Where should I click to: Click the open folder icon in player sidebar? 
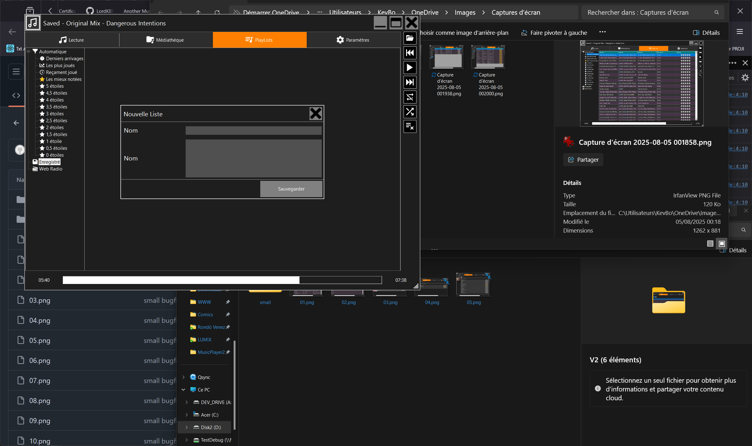(x=410, y=38)
